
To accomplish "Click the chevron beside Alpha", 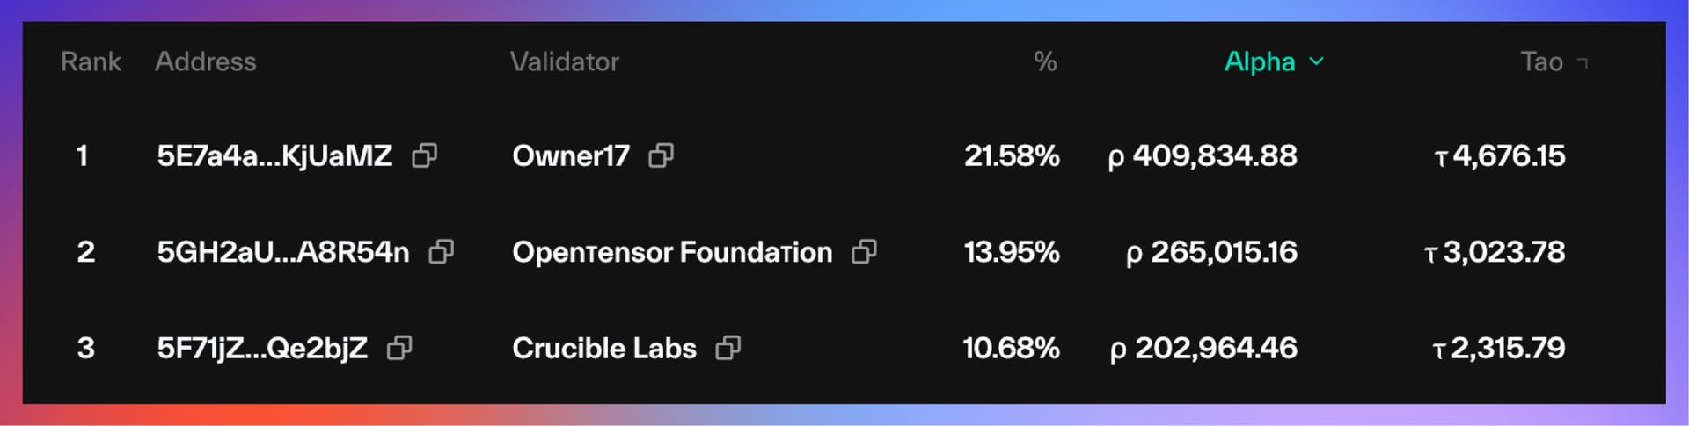I will pyautogui.click(x=1316, y=61).
